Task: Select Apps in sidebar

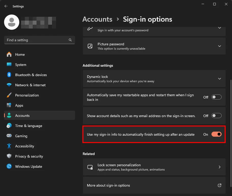Action: coord(40,105)
